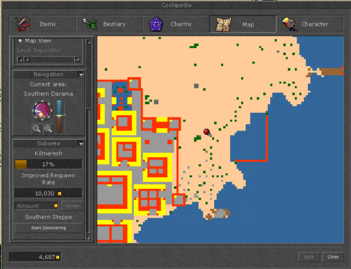Screen dimensions: 351x269
Task: Click Level Separator right arrow
Action: (77, 59)
